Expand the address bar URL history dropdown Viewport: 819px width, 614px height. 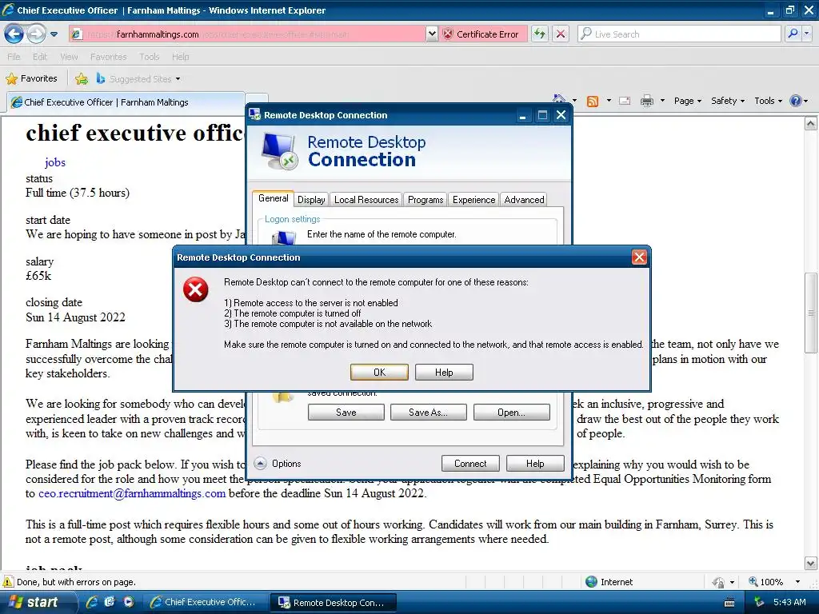[x=431, y=34]
